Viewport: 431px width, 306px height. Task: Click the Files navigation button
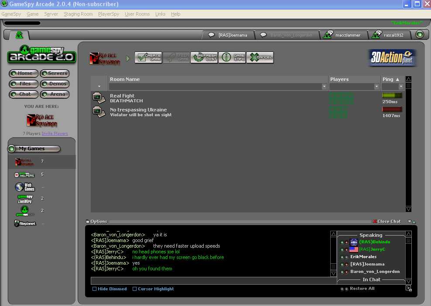tap(24, 84)
